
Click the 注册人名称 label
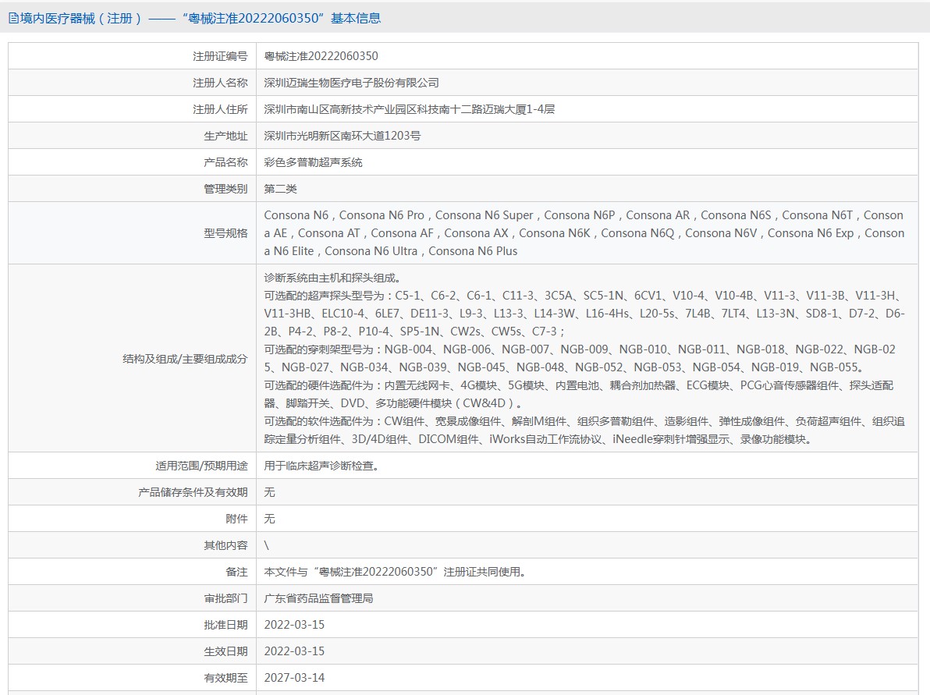point(220,83)
